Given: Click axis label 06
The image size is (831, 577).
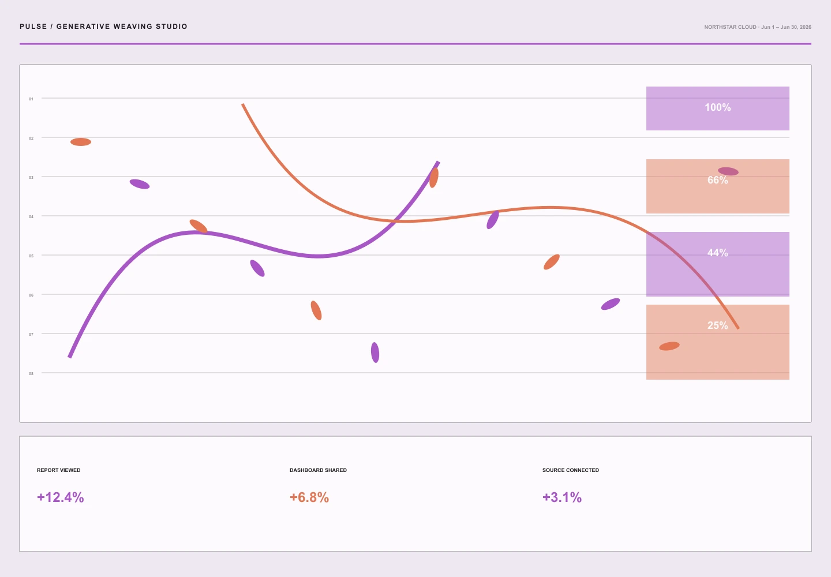Looking at the screenshot, I should [31, 295].
